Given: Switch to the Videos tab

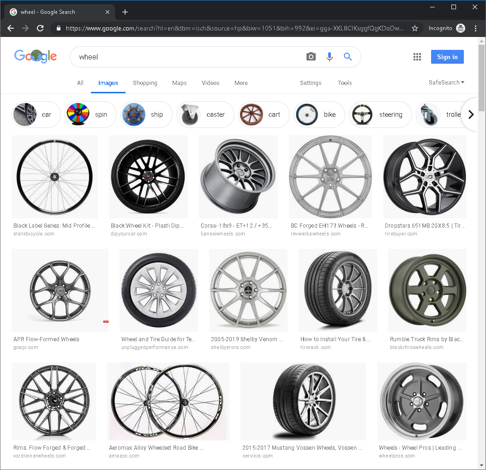Looking at the screenshot, I should [x=210, y=83].
